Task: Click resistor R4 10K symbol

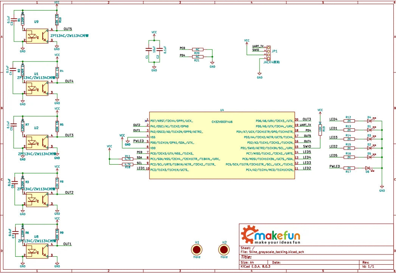Action: tap(57, 72)
